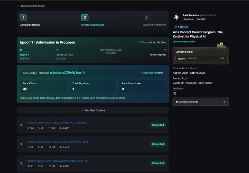Screen dimensions: 249x173
Task: Click Submitted status on post with 2,978 views
Action: [x=158, y=144]
